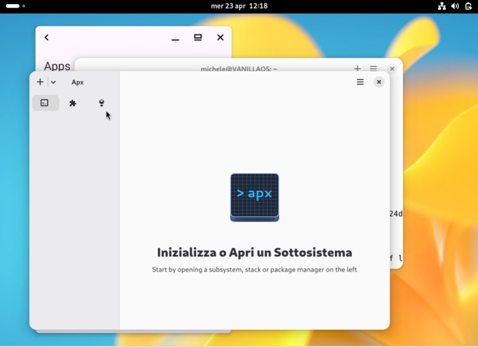
Task: Maximize the Apps window
Action: (x=198, y=37)
